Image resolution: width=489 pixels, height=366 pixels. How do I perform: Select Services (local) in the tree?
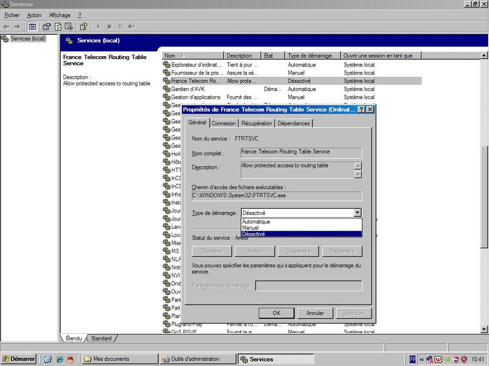point(27,39)
